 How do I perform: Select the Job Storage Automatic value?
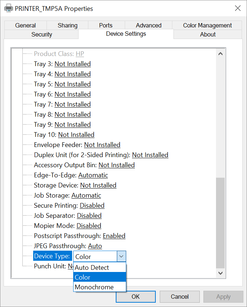coord(86,195)
